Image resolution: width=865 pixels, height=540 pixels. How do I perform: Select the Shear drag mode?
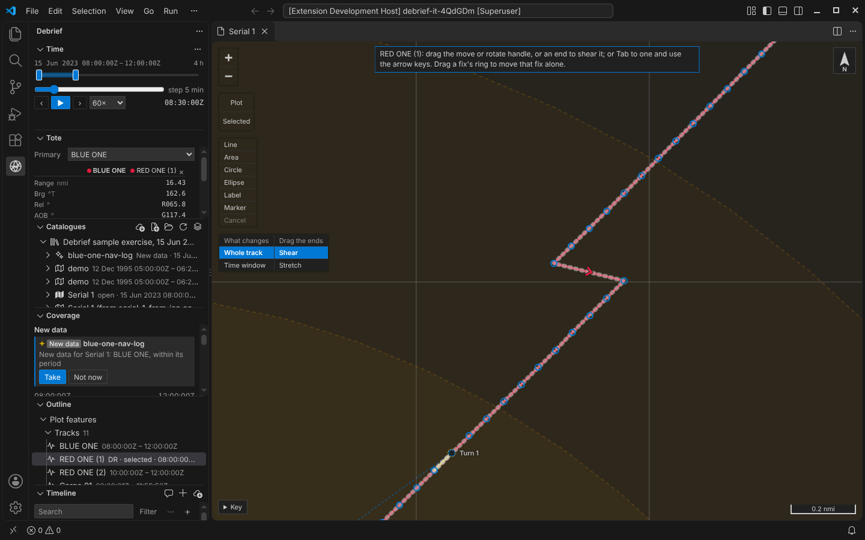coord(301,253)
